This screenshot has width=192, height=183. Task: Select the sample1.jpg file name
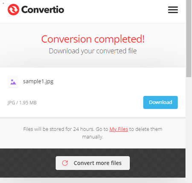click(x=38, y=81)
